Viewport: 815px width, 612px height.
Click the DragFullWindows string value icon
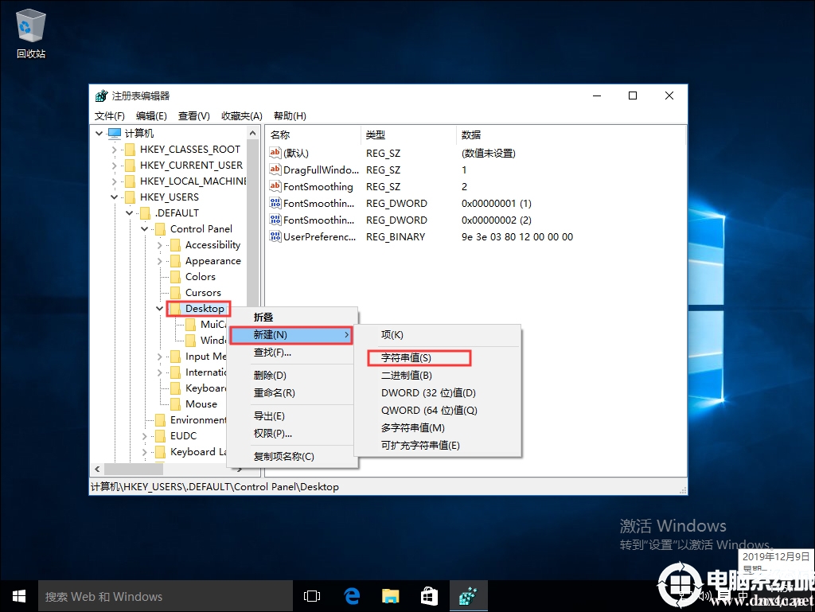point(275,170)
